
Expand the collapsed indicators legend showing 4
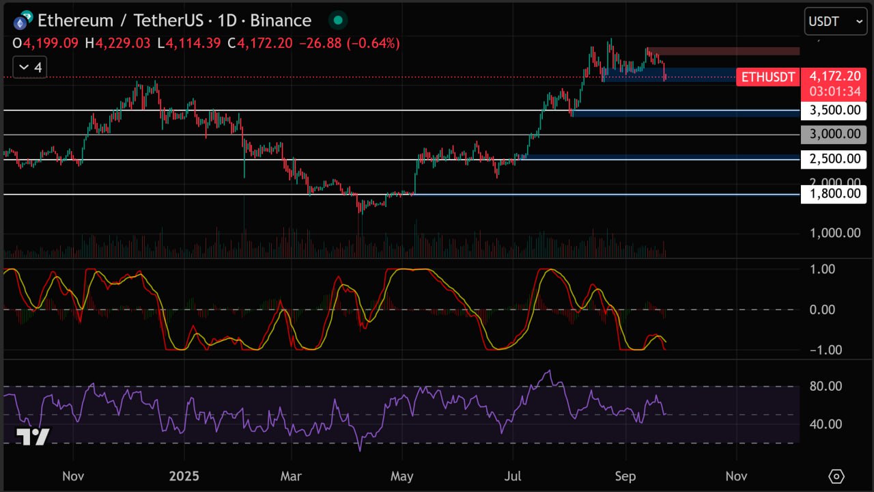tap(30, 67)
